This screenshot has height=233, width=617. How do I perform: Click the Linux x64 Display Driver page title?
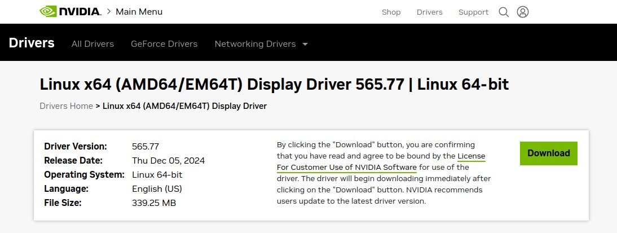[x=274, y=84]
